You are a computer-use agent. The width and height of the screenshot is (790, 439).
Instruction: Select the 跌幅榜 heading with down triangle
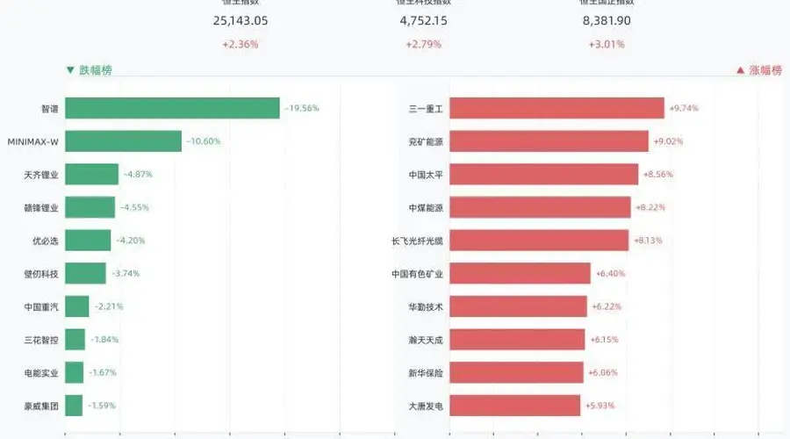(90, 70)
